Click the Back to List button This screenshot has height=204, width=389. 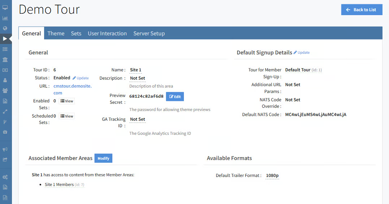pos(361,10)
